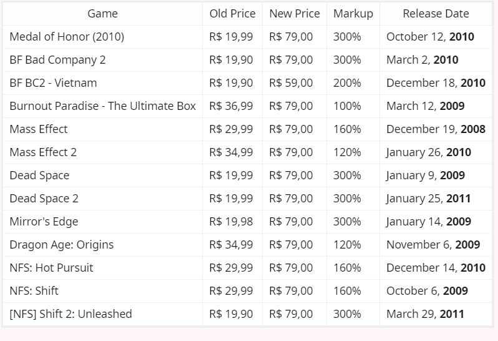Click the BF BC2 - Vietnam game name
498x341 pixels.
pos(53,83)
